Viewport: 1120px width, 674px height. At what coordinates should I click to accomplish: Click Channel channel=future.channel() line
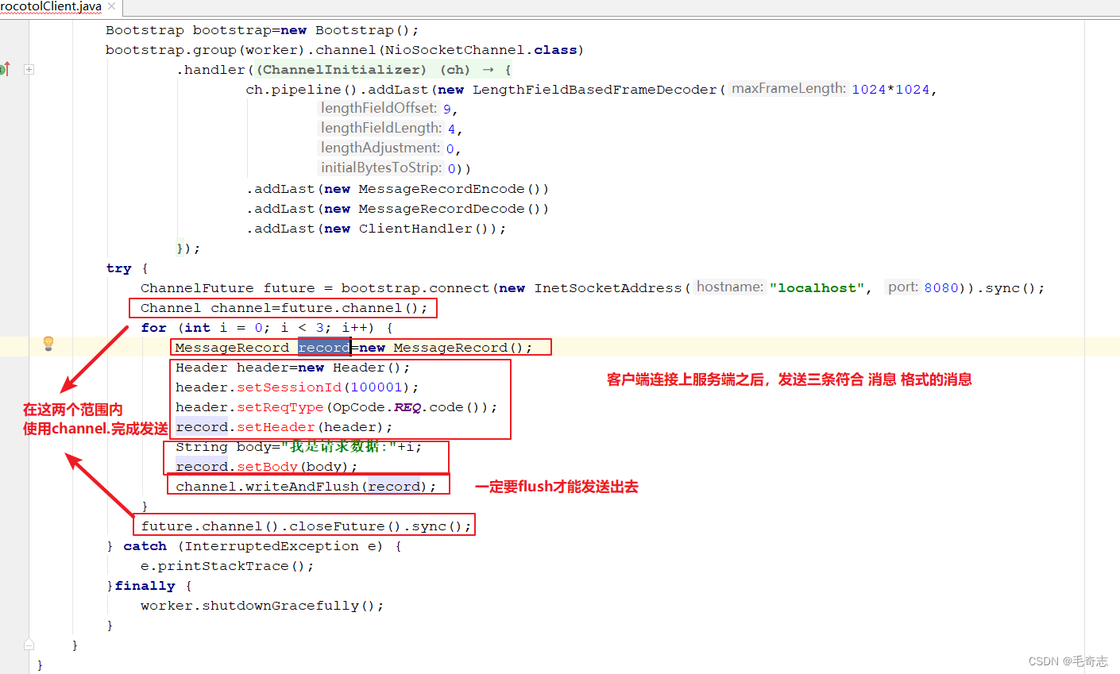tap(284, 308)
